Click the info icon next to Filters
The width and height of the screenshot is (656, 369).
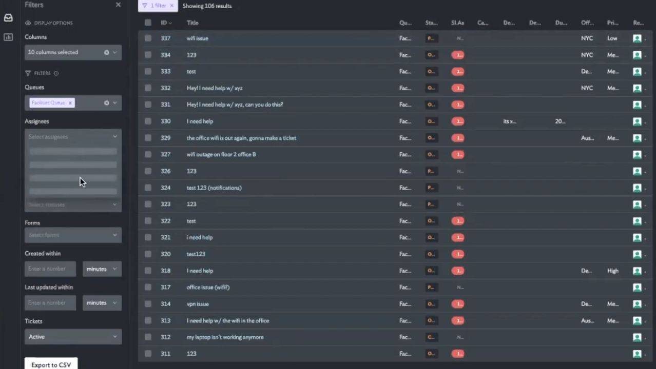click(x=56, y=73)
